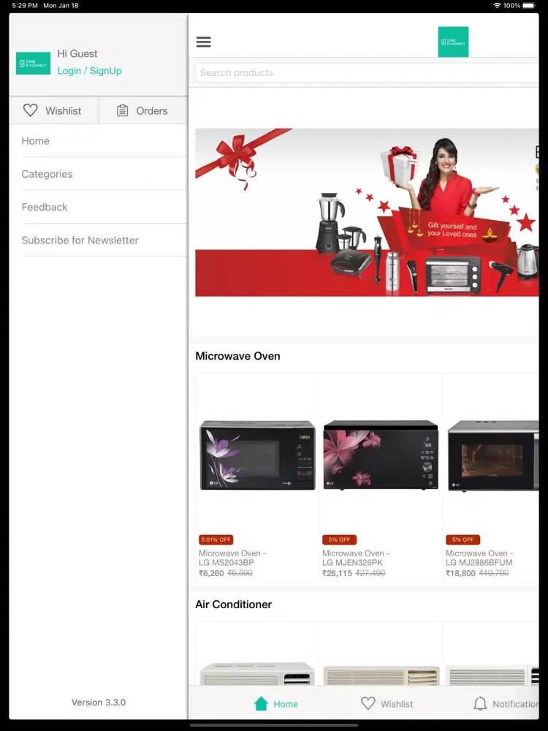The image size is (548, 731).
Task: Open LG MJEN326PK microwave image
Action: pos(381,455)
